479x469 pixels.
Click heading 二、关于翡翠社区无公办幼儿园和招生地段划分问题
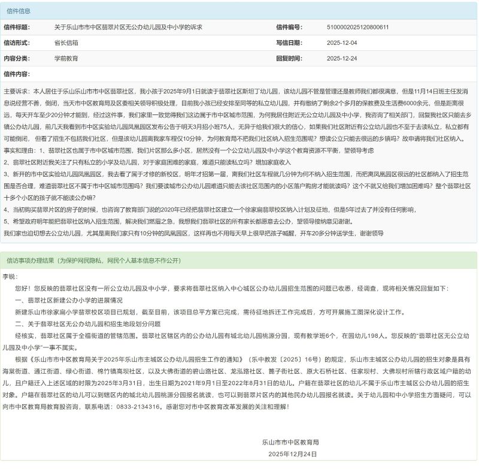(87, 323)
